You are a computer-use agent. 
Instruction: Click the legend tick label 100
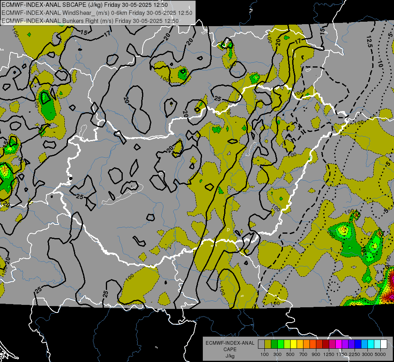pyautogui.click(x=264, y=354)
